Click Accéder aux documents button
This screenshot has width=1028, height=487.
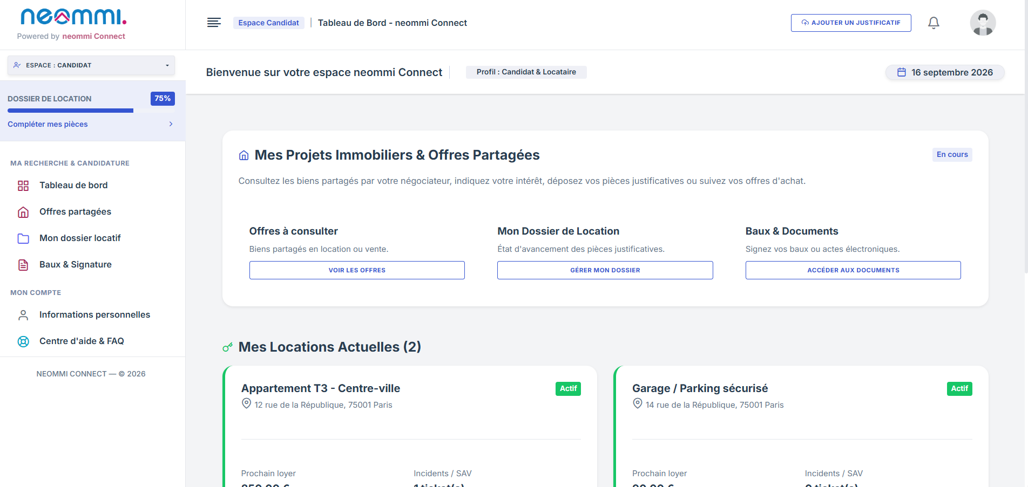point(853,270)
